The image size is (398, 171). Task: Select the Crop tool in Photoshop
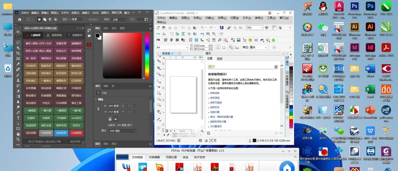coord(18,53)
